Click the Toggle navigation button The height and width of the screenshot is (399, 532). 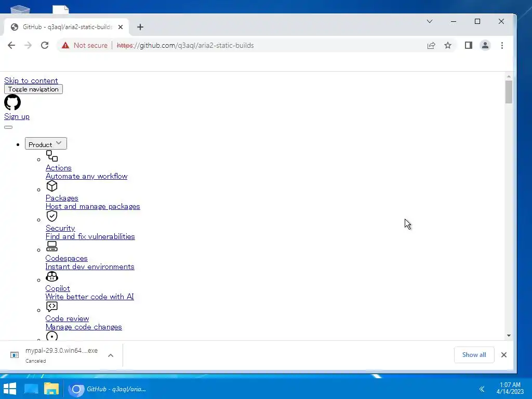pyautogui.click(x=33, y=89)
